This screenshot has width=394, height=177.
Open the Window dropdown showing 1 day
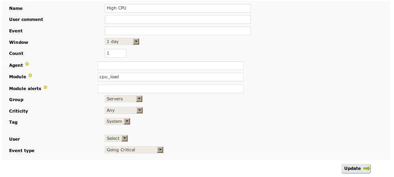122,41
